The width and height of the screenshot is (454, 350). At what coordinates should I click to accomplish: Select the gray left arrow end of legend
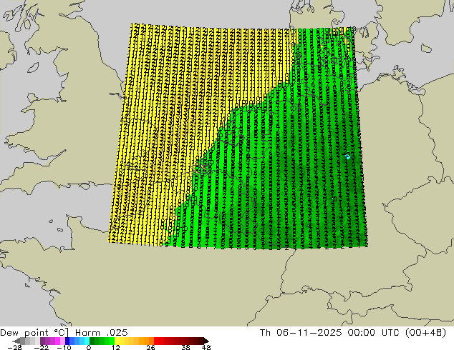pyautogui.click(x=16, y=341)
